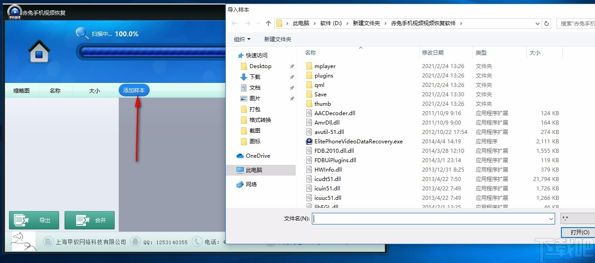Click the home icon in the video recovery app
Image resolution: width=595 pixels, height=263 pixels.
(x=39, y=51)
